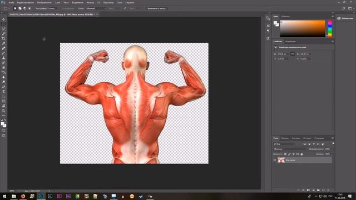The image size is (356, 200).
Task: Open the Fill slider dropdown arrow
Action: pos(333,154)
